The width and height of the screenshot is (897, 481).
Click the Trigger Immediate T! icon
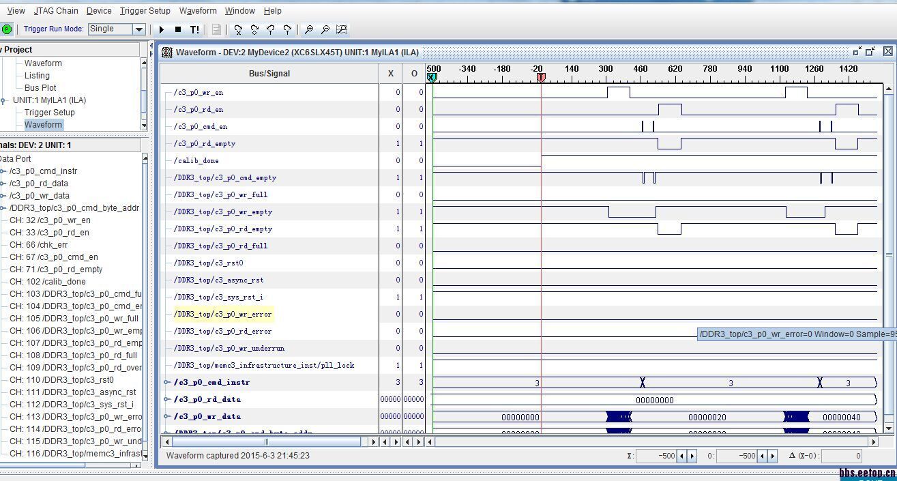pyautogui.click(x=194, y=29)
